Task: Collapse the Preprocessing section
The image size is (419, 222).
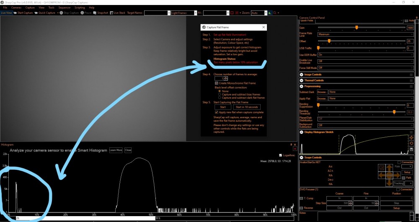Action: click(301, 86)
